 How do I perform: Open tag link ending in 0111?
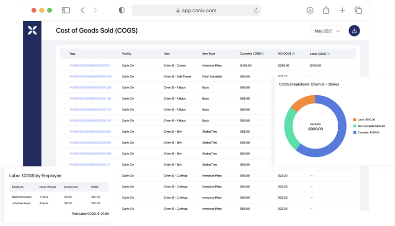[90, 165]
